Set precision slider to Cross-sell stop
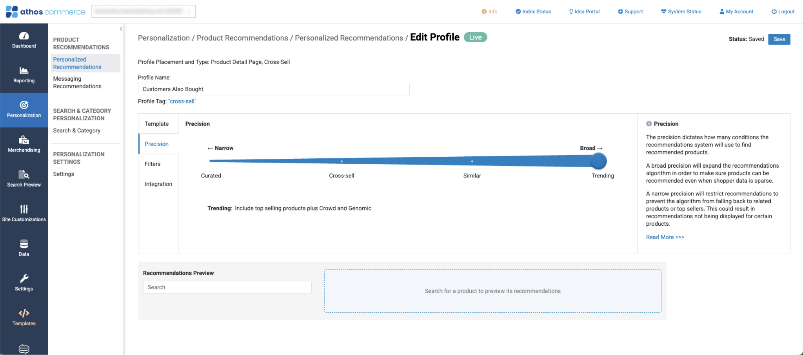Viewport: 803px width, 355px height. 342,161
